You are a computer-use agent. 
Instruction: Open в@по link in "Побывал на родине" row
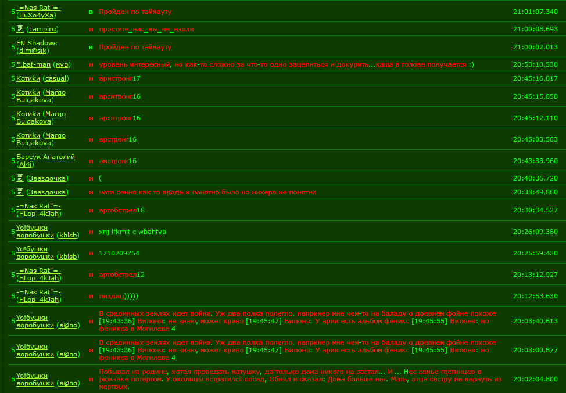[69, 383]
